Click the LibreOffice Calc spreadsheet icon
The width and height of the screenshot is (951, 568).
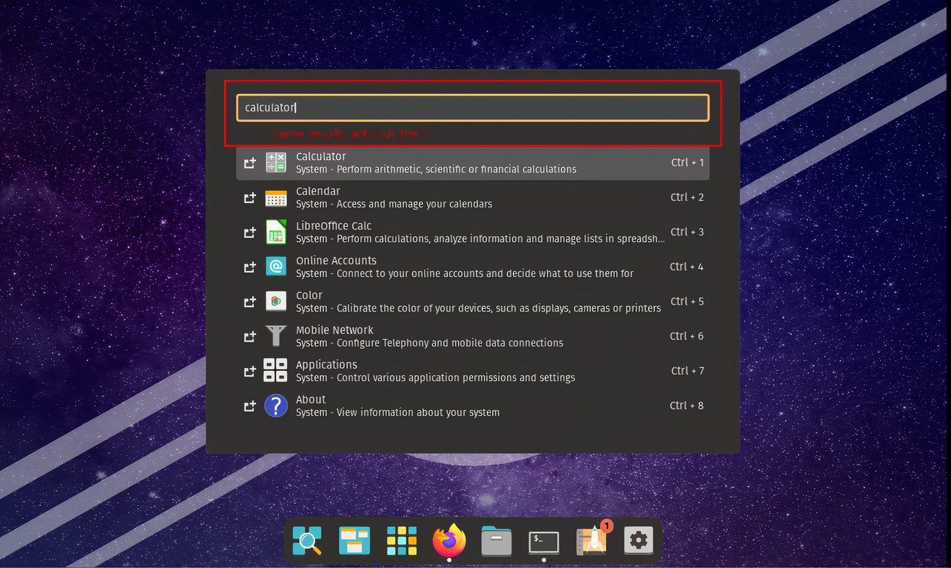(276, 232)
